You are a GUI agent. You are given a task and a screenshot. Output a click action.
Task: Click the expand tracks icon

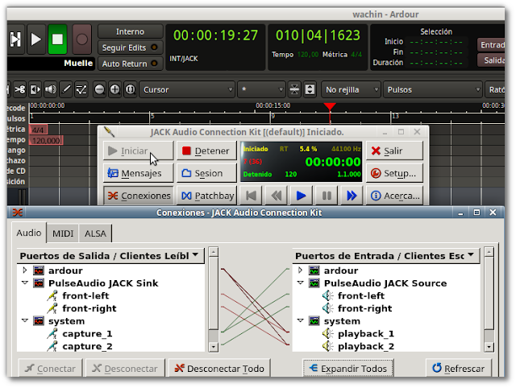[310, 89]
